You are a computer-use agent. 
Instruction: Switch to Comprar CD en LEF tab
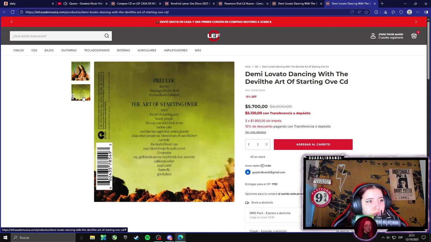[x=136, y=4]
